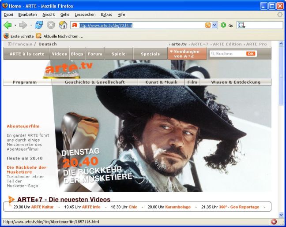Open Die Rückkehr der Musketiere link
This screenshot has height=227, width=286.
pos(26,170)
